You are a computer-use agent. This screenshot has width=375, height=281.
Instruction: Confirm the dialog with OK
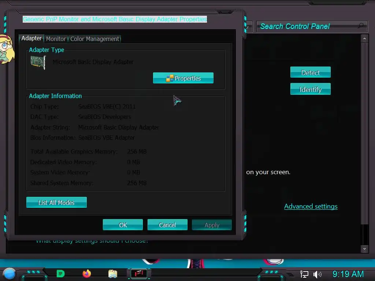pos(123,225)
